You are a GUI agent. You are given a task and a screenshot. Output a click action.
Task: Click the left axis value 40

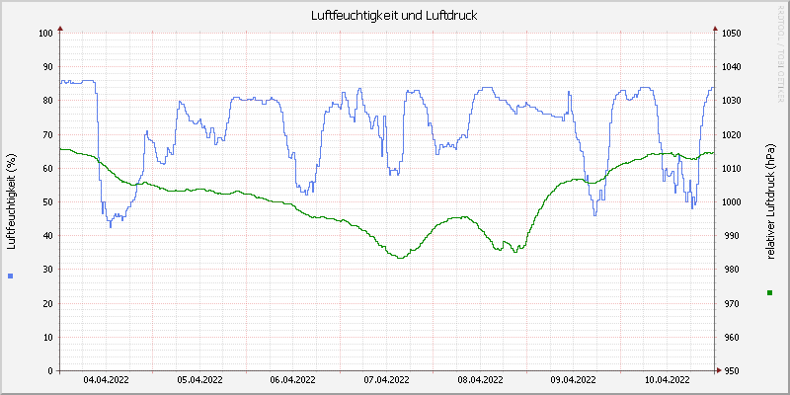pyautogui.click(x=47, y=236)
